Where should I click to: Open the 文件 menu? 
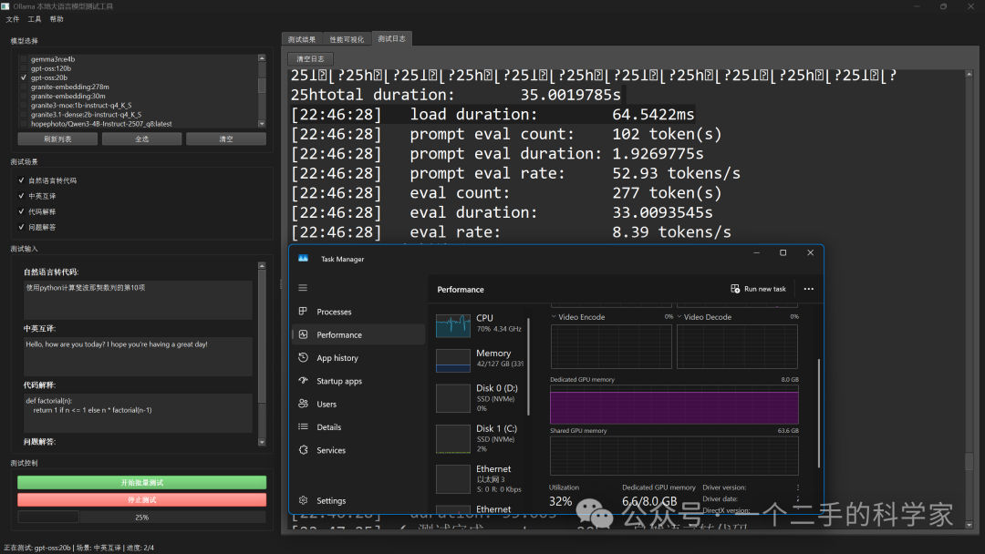pyautogui.click(x=13, y=19)
